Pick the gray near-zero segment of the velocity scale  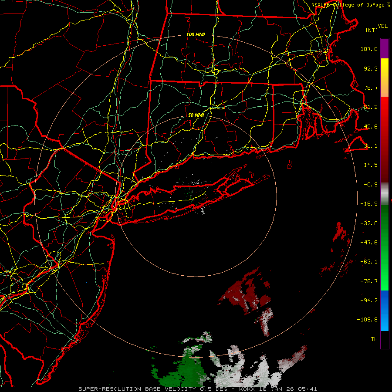pyautogui.click(x=385, y=193)
